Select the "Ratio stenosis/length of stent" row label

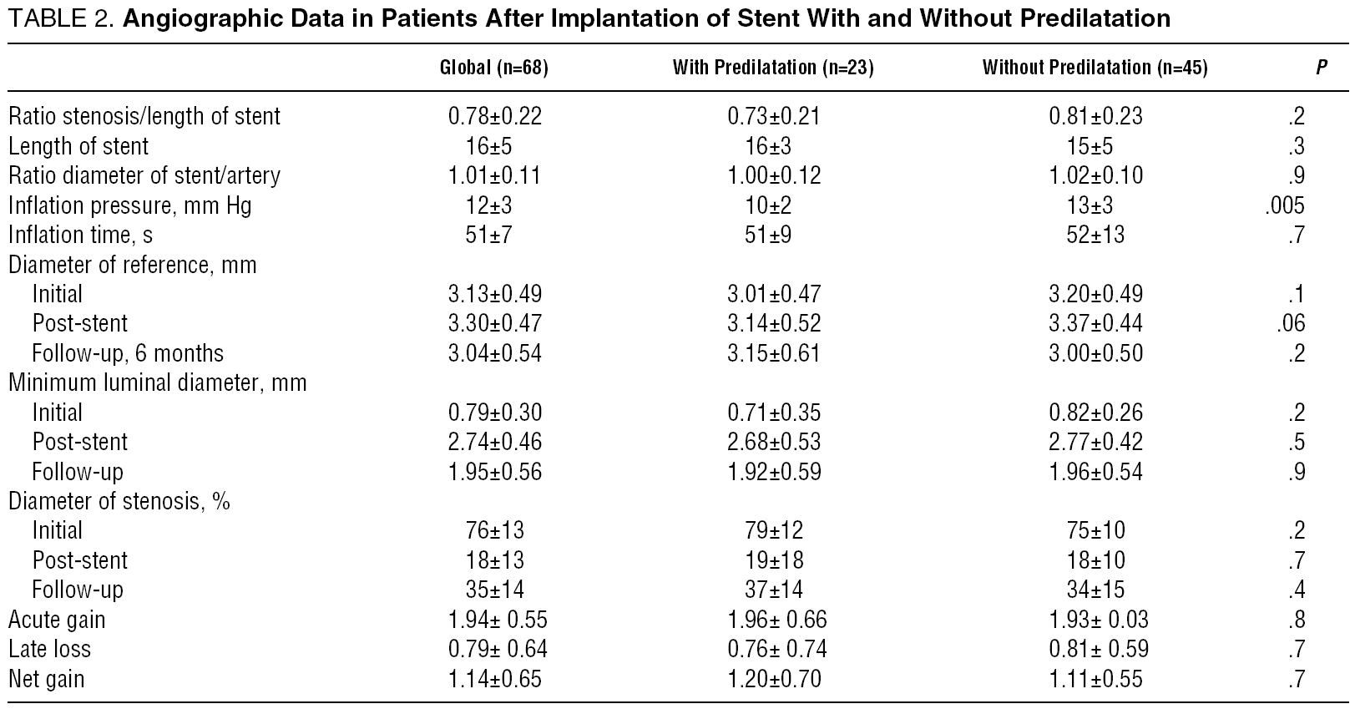tap(144, 116)
